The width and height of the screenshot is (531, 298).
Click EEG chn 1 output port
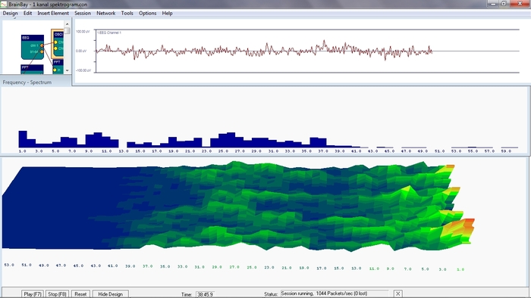coord(42,45)
